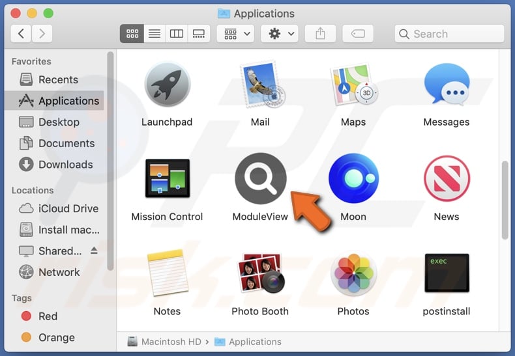
Task: Open the gear Action menu
Action: (280, 33)
